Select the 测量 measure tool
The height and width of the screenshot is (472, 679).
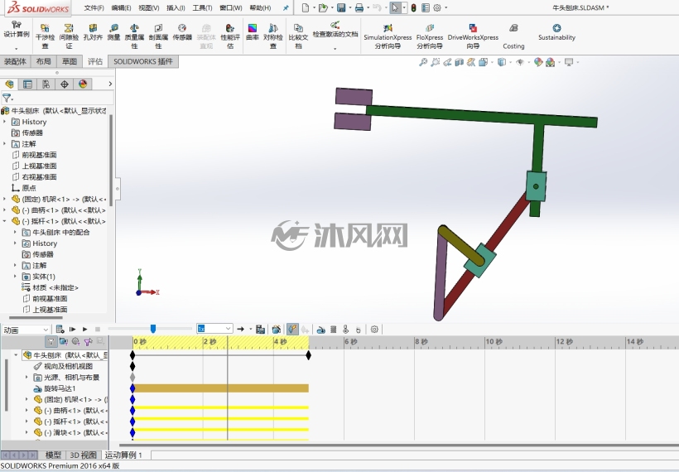click(x=113, y=32)
